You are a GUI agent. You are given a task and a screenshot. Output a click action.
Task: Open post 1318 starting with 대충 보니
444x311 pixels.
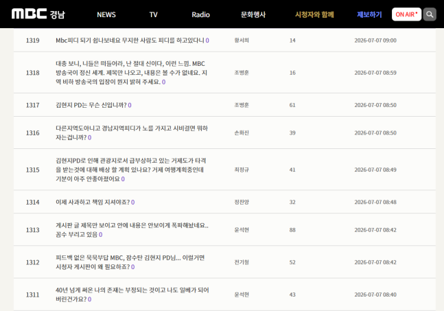pos(131,73)
